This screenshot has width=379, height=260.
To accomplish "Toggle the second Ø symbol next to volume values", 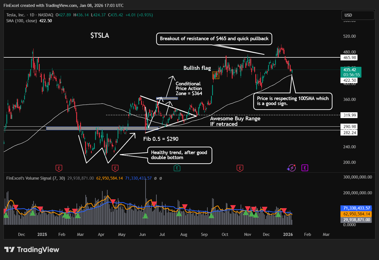I will click(161, 178).
